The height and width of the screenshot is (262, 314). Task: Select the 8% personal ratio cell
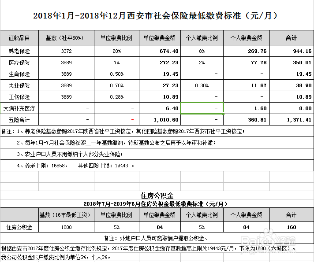coord(202,51)
